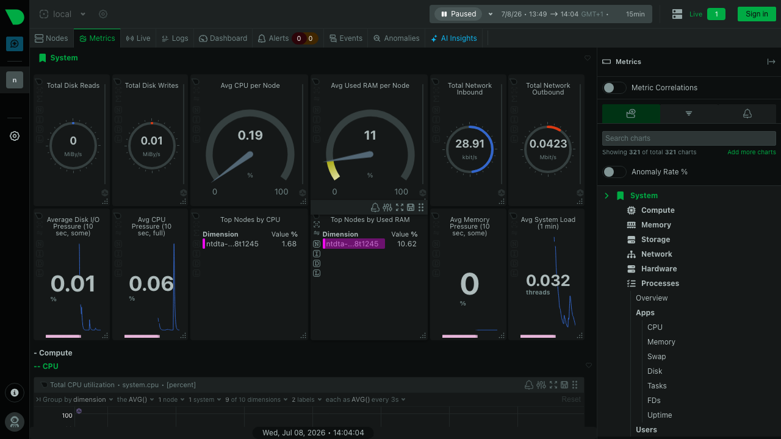Select Processes in the metrics tree
This screenshot has width=781, height=439.
[x=660, y=284]
